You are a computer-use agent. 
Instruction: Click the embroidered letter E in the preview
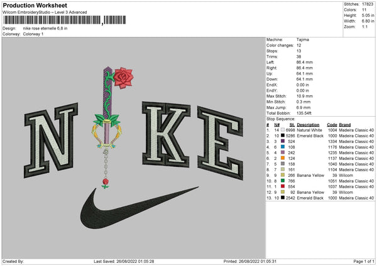(220, 143)
